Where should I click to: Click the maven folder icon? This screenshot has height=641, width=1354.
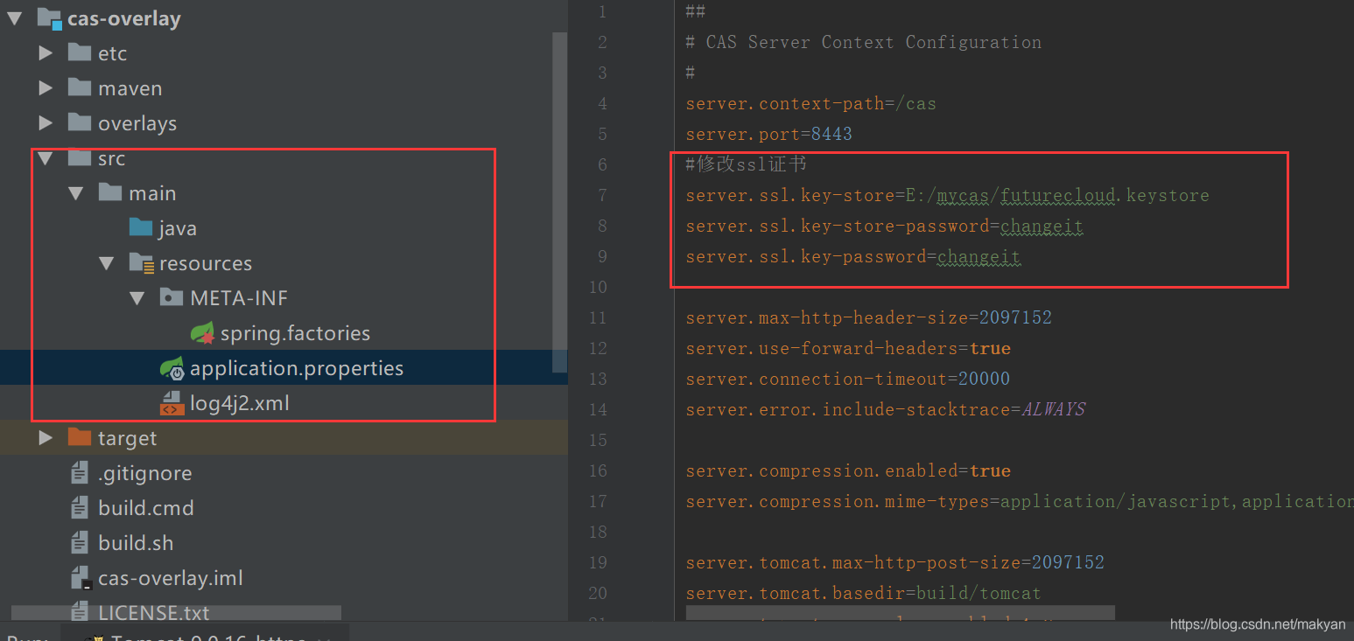point(80,87)
